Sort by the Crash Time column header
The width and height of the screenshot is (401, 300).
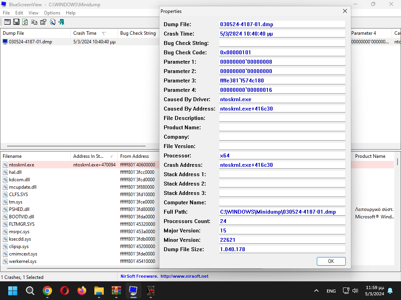[85, 33]
